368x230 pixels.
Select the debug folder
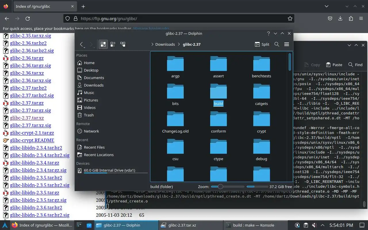click(x=262, y=150)
